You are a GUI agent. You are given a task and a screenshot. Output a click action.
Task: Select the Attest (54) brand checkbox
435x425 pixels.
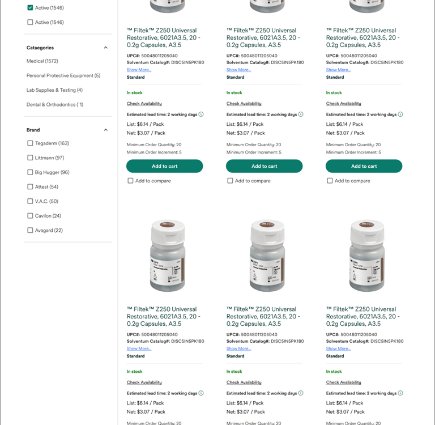coord(30,187)
